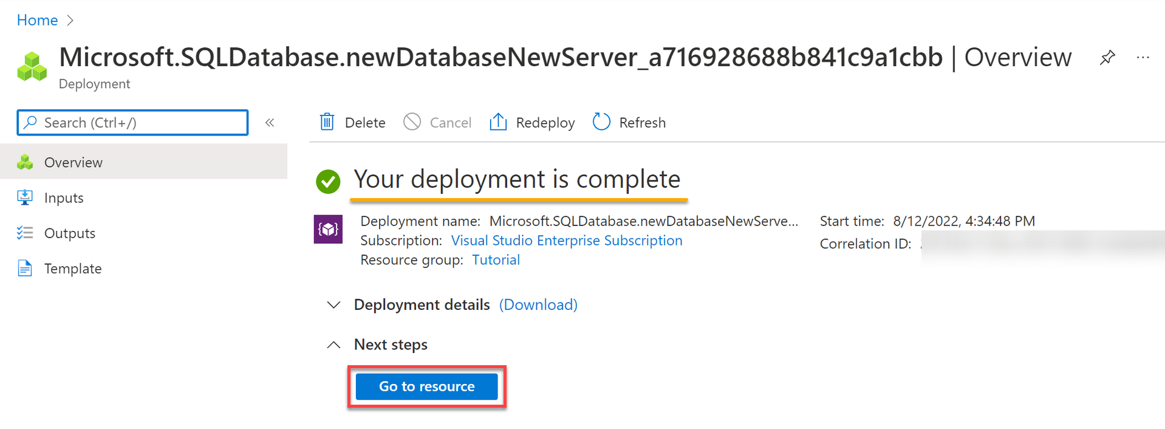The width and height of the screenshot is (1165, 429).
Task: Click 'Your deployment is complete' heading
Action: (517, 179)
